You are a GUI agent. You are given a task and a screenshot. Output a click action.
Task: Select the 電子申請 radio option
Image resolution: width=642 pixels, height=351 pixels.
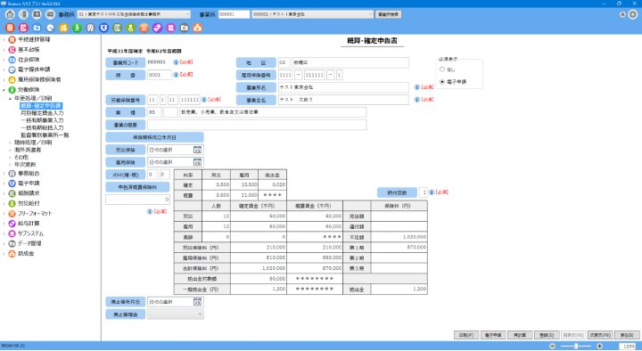tap(442, 82)
